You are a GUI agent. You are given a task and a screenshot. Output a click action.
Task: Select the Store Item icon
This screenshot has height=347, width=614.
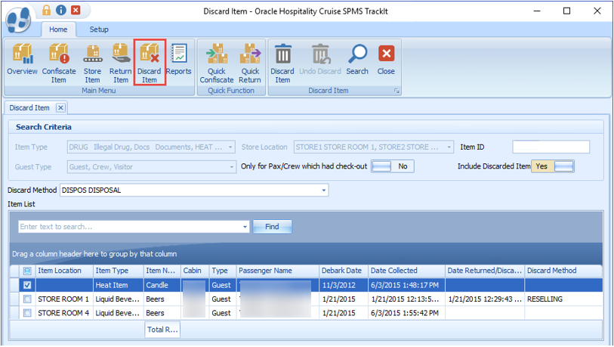[92, 64]
